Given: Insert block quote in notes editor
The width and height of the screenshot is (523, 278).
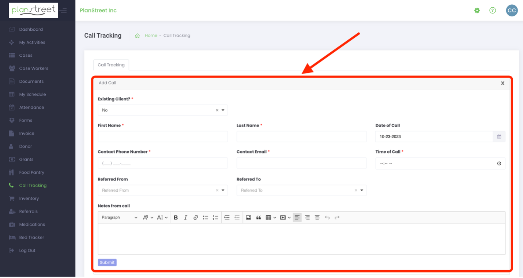Looking at the screenshot, I should (259, 218).
